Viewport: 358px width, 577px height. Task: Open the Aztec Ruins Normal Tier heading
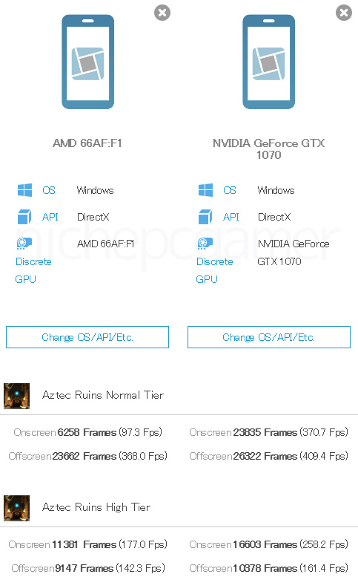click(103, 395)
